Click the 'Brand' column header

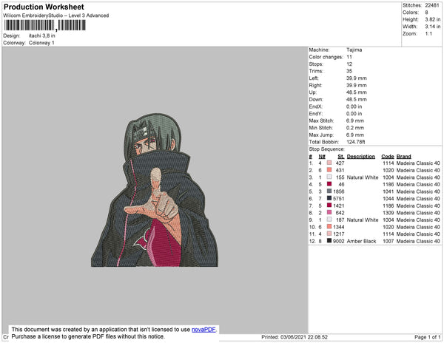403,157
